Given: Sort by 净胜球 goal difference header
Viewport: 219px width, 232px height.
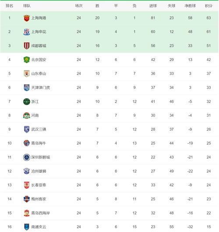Looking at the screenshot, I should pyautogui.click(x=190, y=6).
